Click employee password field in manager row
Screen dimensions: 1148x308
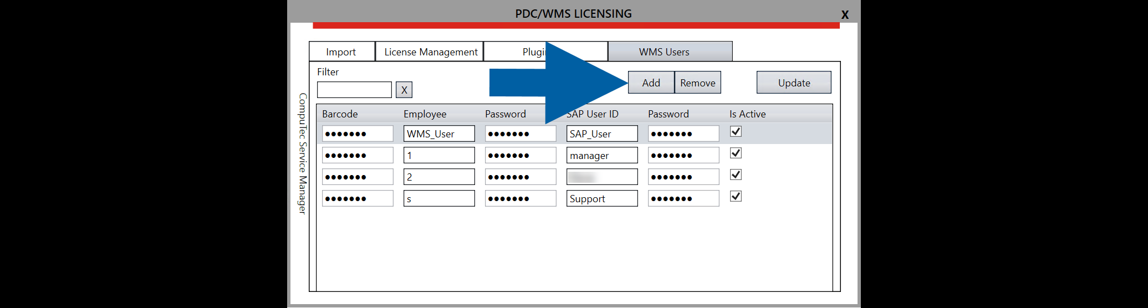(x=521, y=155)
